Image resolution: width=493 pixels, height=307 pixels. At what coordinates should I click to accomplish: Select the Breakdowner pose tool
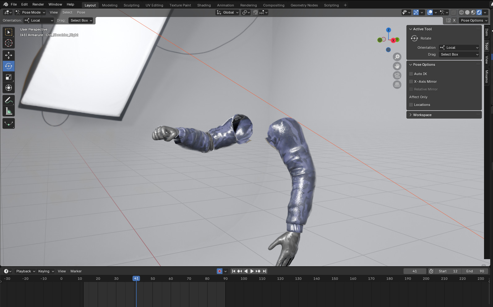pos(9,124)
